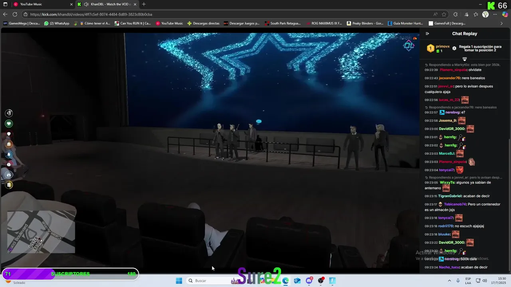Expand the bookmarks overflow chevron
This screenshot has height=287, width=511.
pos(502,23)
